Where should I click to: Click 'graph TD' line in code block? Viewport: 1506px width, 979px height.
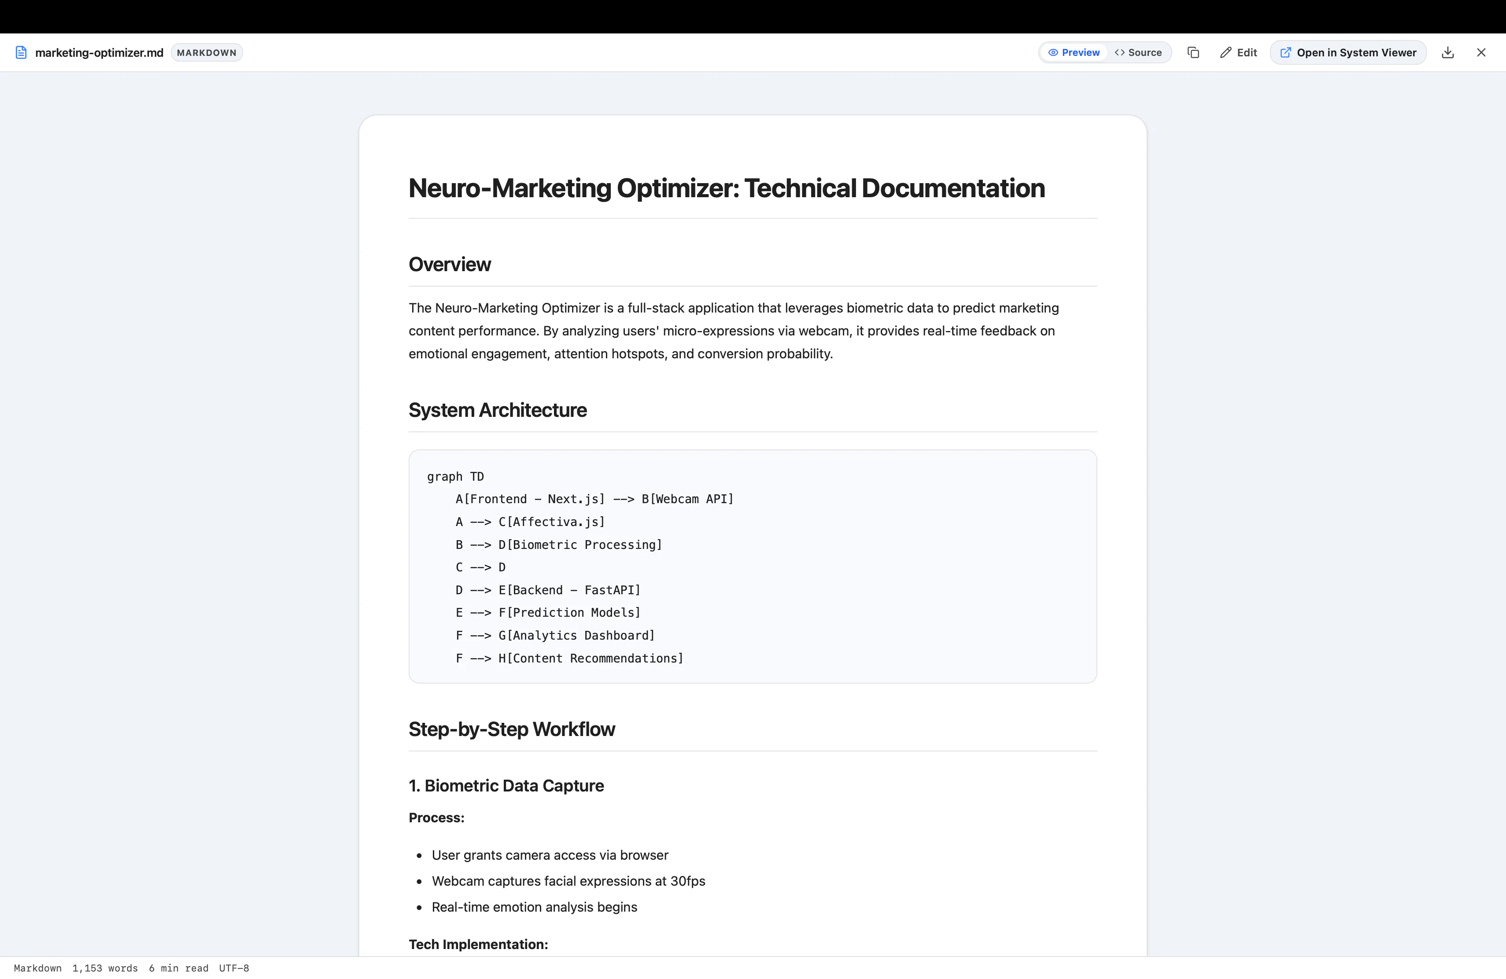456,476
